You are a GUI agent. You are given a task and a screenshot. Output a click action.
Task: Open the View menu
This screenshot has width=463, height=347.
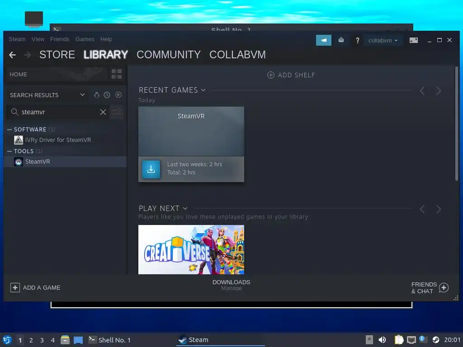pyautogui.click(x=38, y=39)
